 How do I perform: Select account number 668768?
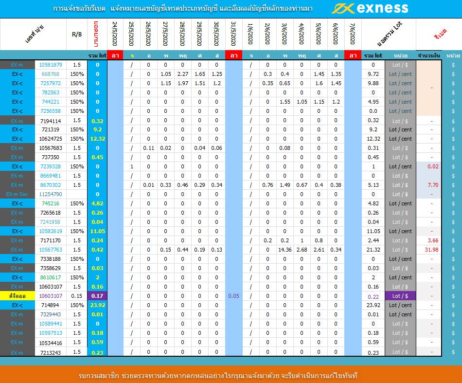point(51,74)
